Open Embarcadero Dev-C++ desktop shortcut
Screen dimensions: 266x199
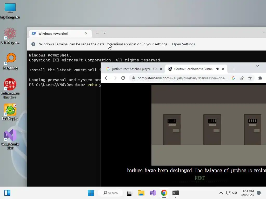pos(10,88)
